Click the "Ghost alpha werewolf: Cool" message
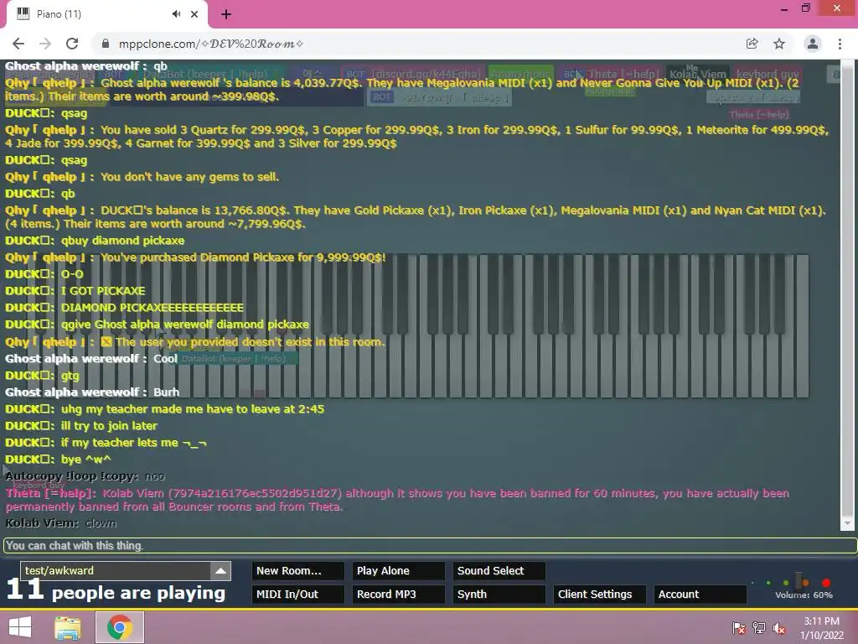The image size is (858, 644). click(x=91, y=359)
